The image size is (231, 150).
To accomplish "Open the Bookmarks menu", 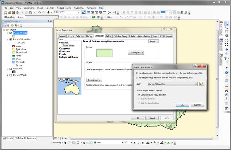I will pos(29,8).
